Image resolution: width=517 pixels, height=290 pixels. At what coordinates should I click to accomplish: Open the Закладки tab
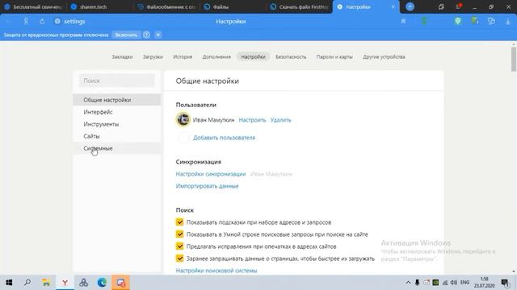[x=122, y=57]
